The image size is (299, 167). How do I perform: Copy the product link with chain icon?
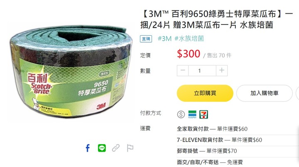(x=116, y=148)
